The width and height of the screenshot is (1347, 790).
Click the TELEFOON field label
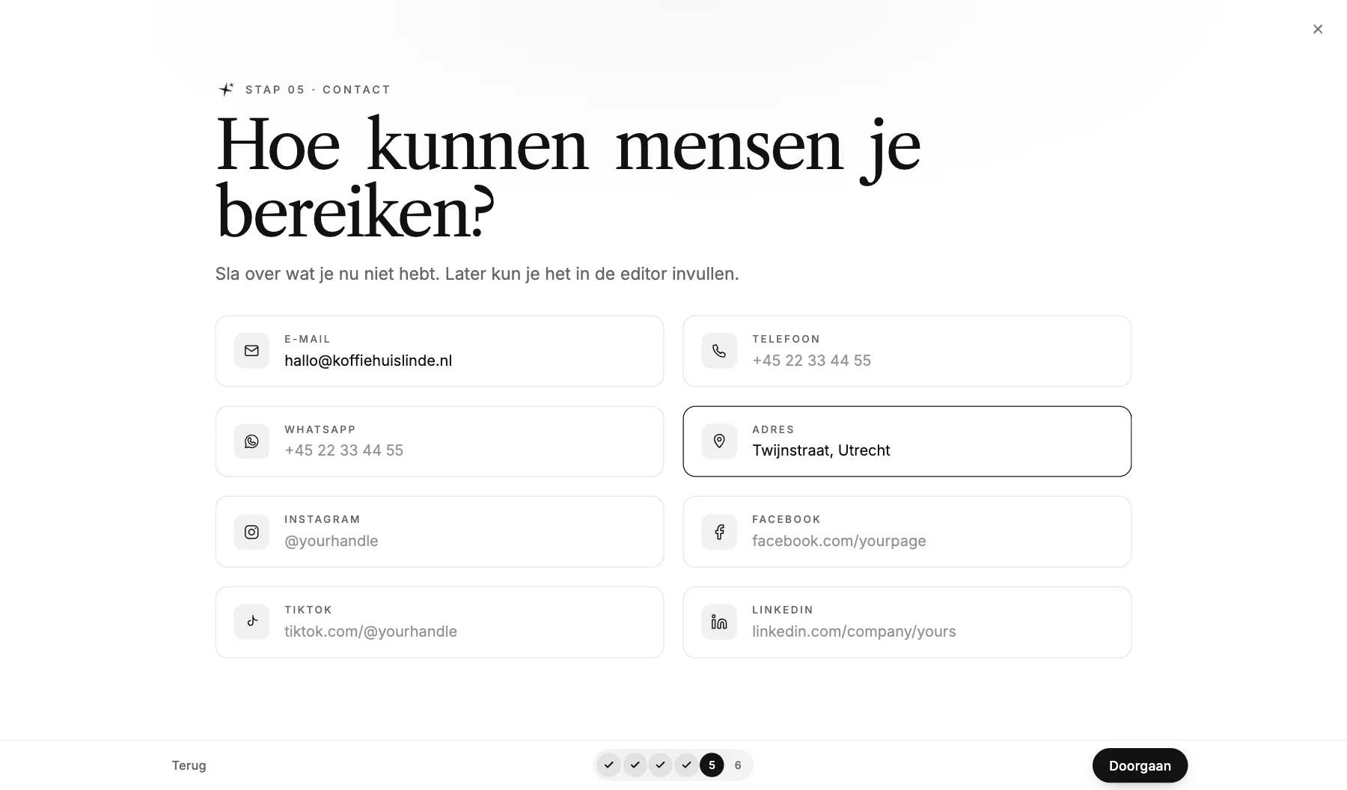786,339
